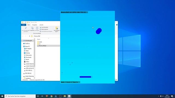Click the Name column header

pyautogui.click(x=39, y=39)
